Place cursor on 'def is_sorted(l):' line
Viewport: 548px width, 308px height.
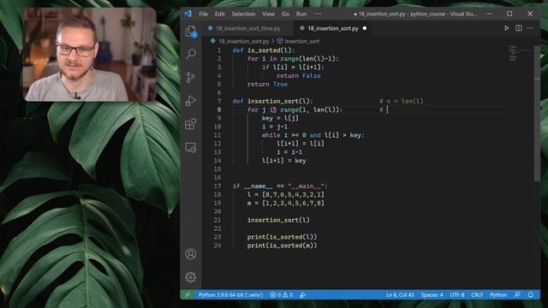[x=264, y=50]
